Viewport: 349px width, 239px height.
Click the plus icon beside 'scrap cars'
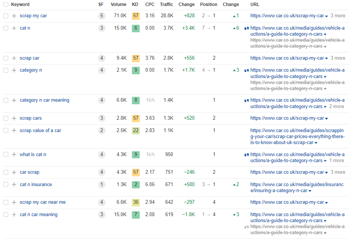tap(14, 118)
